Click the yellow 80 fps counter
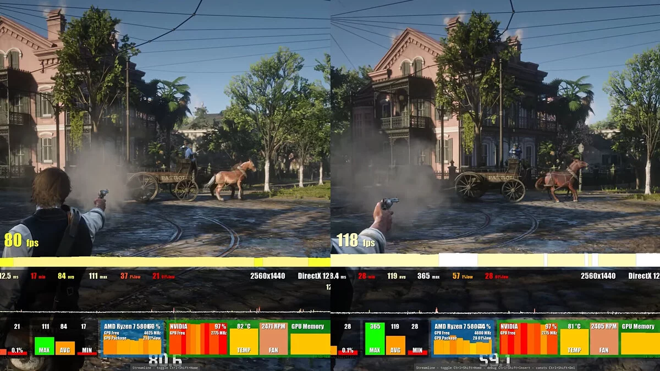The image size is (660, 371). pyautogui.click(x=21, y=240)
